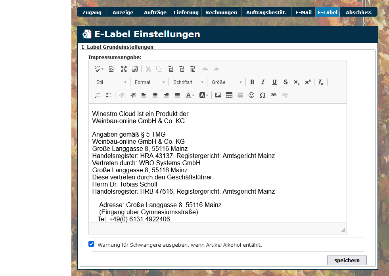Open the Größe font size dropdown
Image resolution: width=389 pixels, height=276 pixels.
[227, 82]
